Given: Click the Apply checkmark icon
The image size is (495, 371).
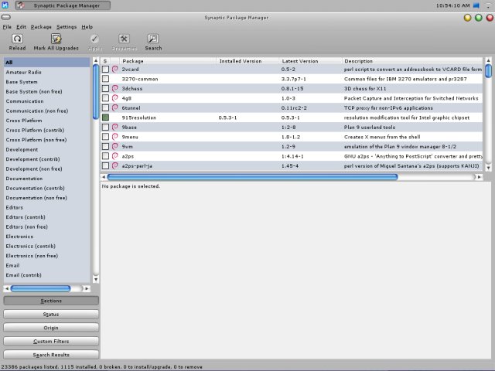Looking at the screenshot, I should coord(94,39).
